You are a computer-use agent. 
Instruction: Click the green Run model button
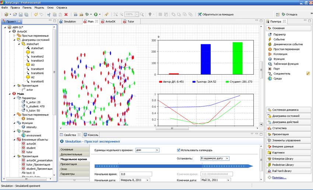pos(95,14)
